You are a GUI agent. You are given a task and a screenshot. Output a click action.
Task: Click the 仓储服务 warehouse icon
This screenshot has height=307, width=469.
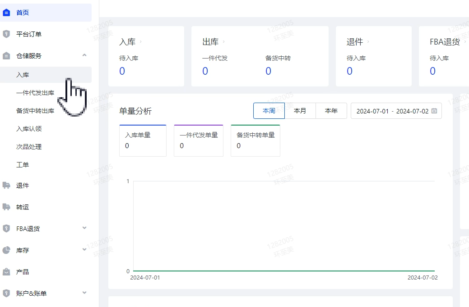[6, 56]
